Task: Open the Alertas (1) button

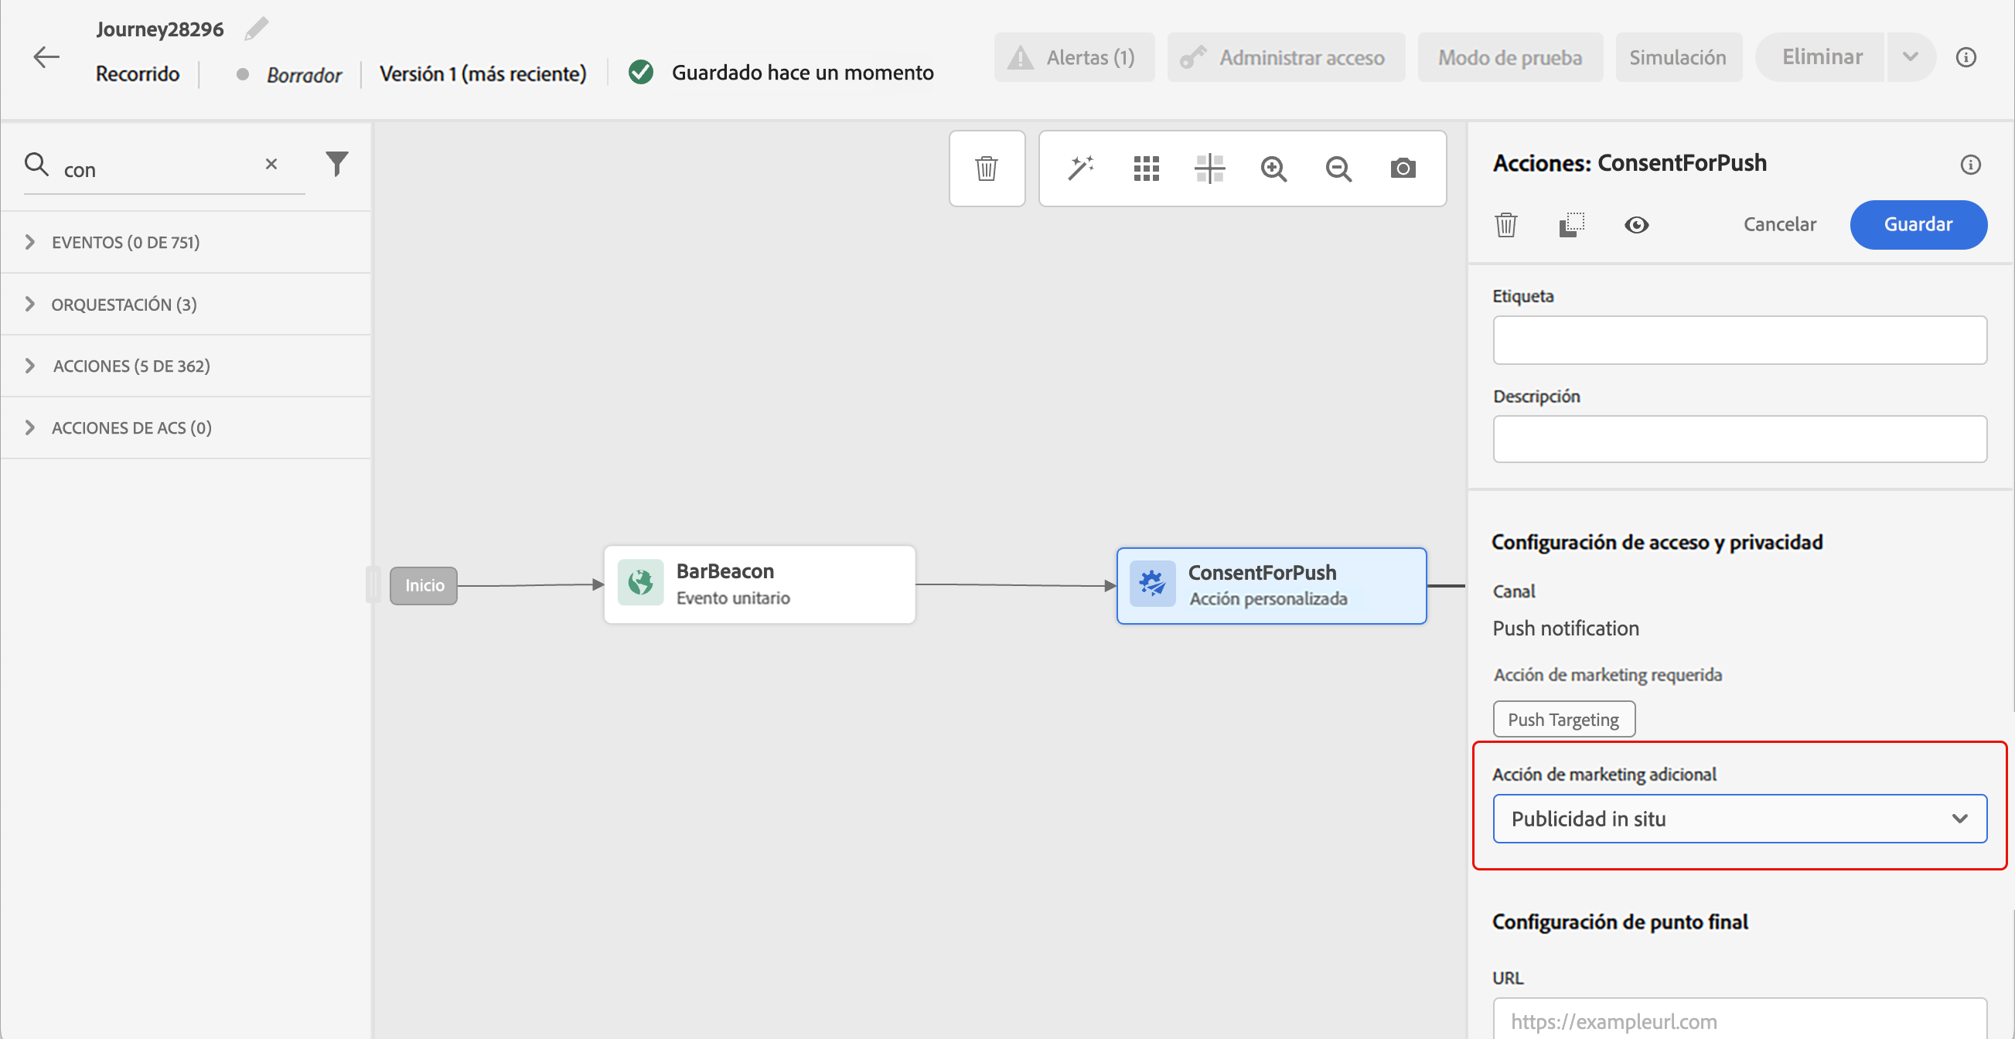Action: click(1075, 57)
